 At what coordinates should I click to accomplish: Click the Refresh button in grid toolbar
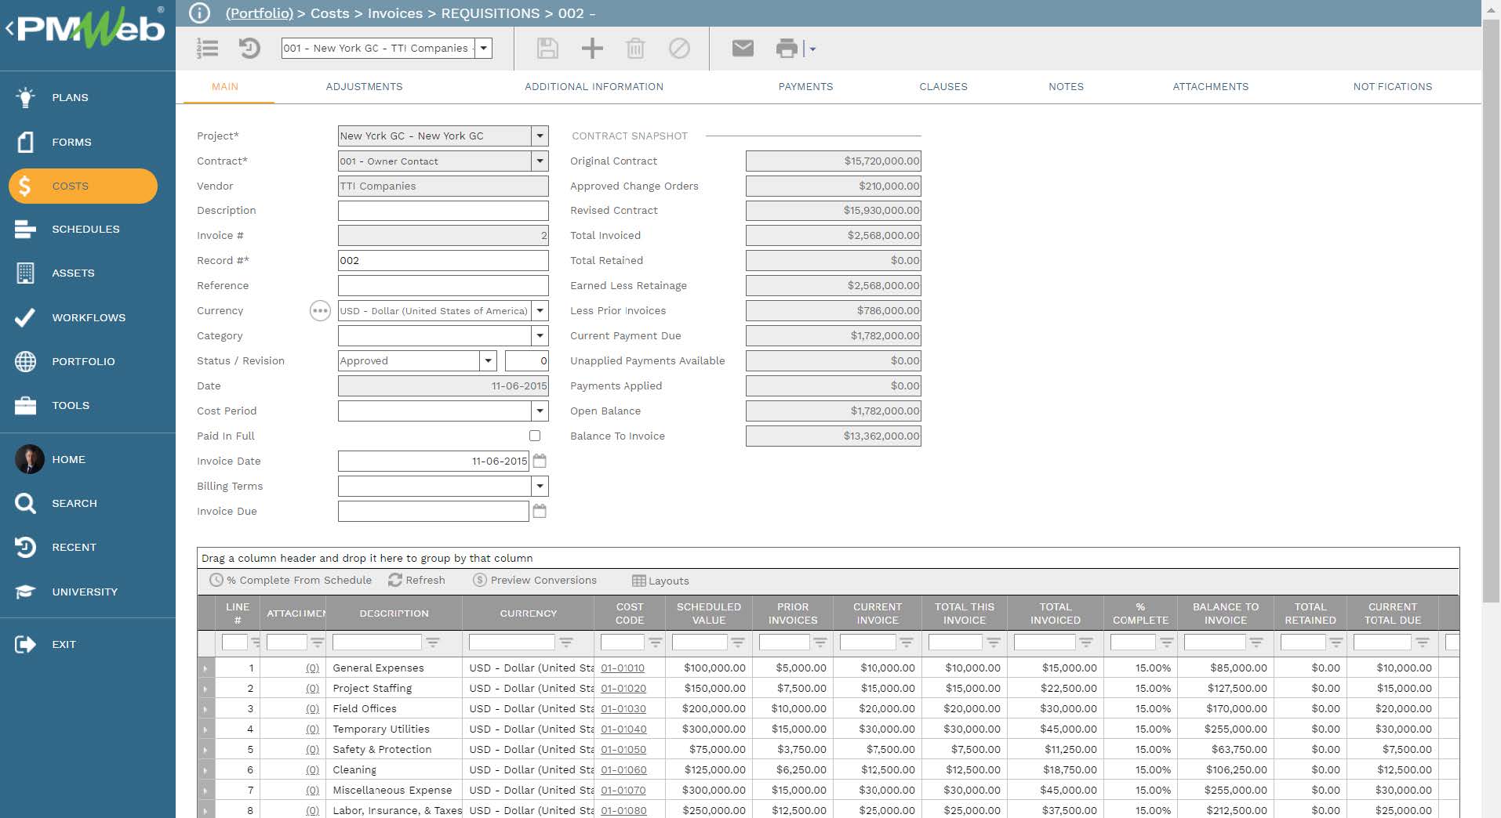pyautogui.click(x=416, y=581)
